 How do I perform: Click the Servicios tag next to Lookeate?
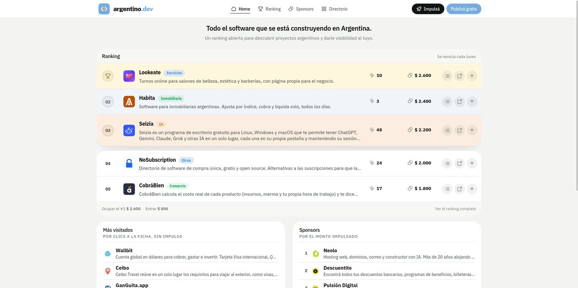[x=174, y=73]
